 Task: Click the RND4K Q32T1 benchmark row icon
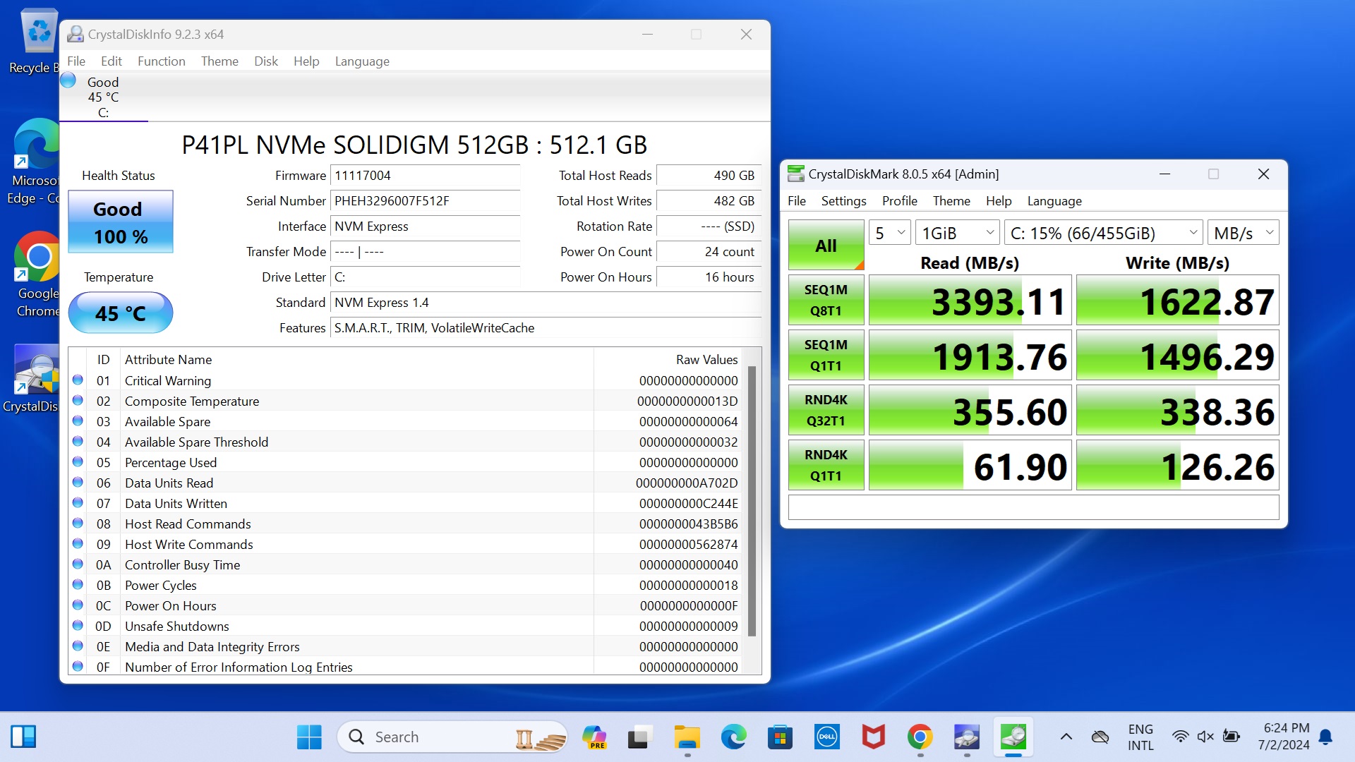click(x=824, y=411)
